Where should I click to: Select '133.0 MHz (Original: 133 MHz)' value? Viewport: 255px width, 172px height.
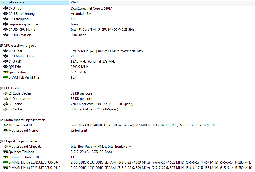point(94,62)
